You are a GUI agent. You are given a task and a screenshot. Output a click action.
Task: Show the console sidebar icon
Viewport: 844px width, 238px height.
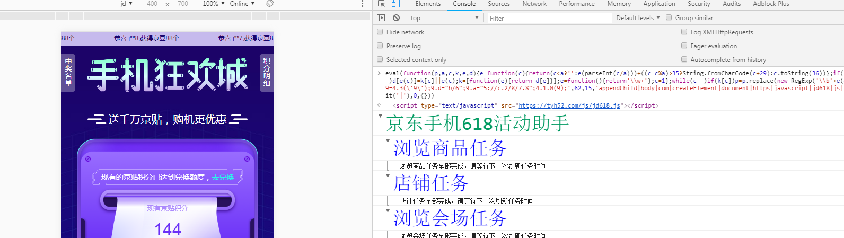(x=381, y=17)
